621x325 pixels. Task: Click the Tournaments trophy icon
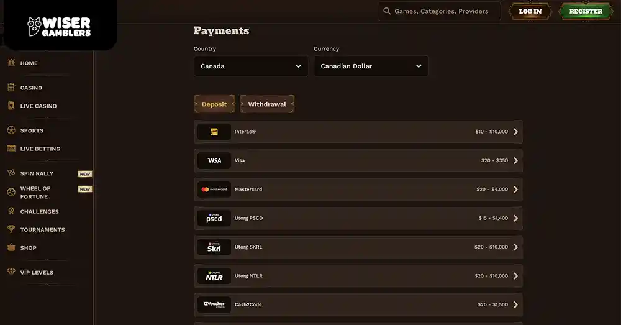[11, 229]
